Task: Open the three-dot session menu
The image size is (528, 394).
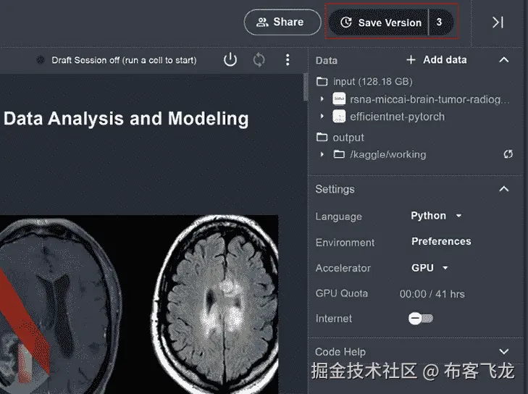Action: [288, 60]
